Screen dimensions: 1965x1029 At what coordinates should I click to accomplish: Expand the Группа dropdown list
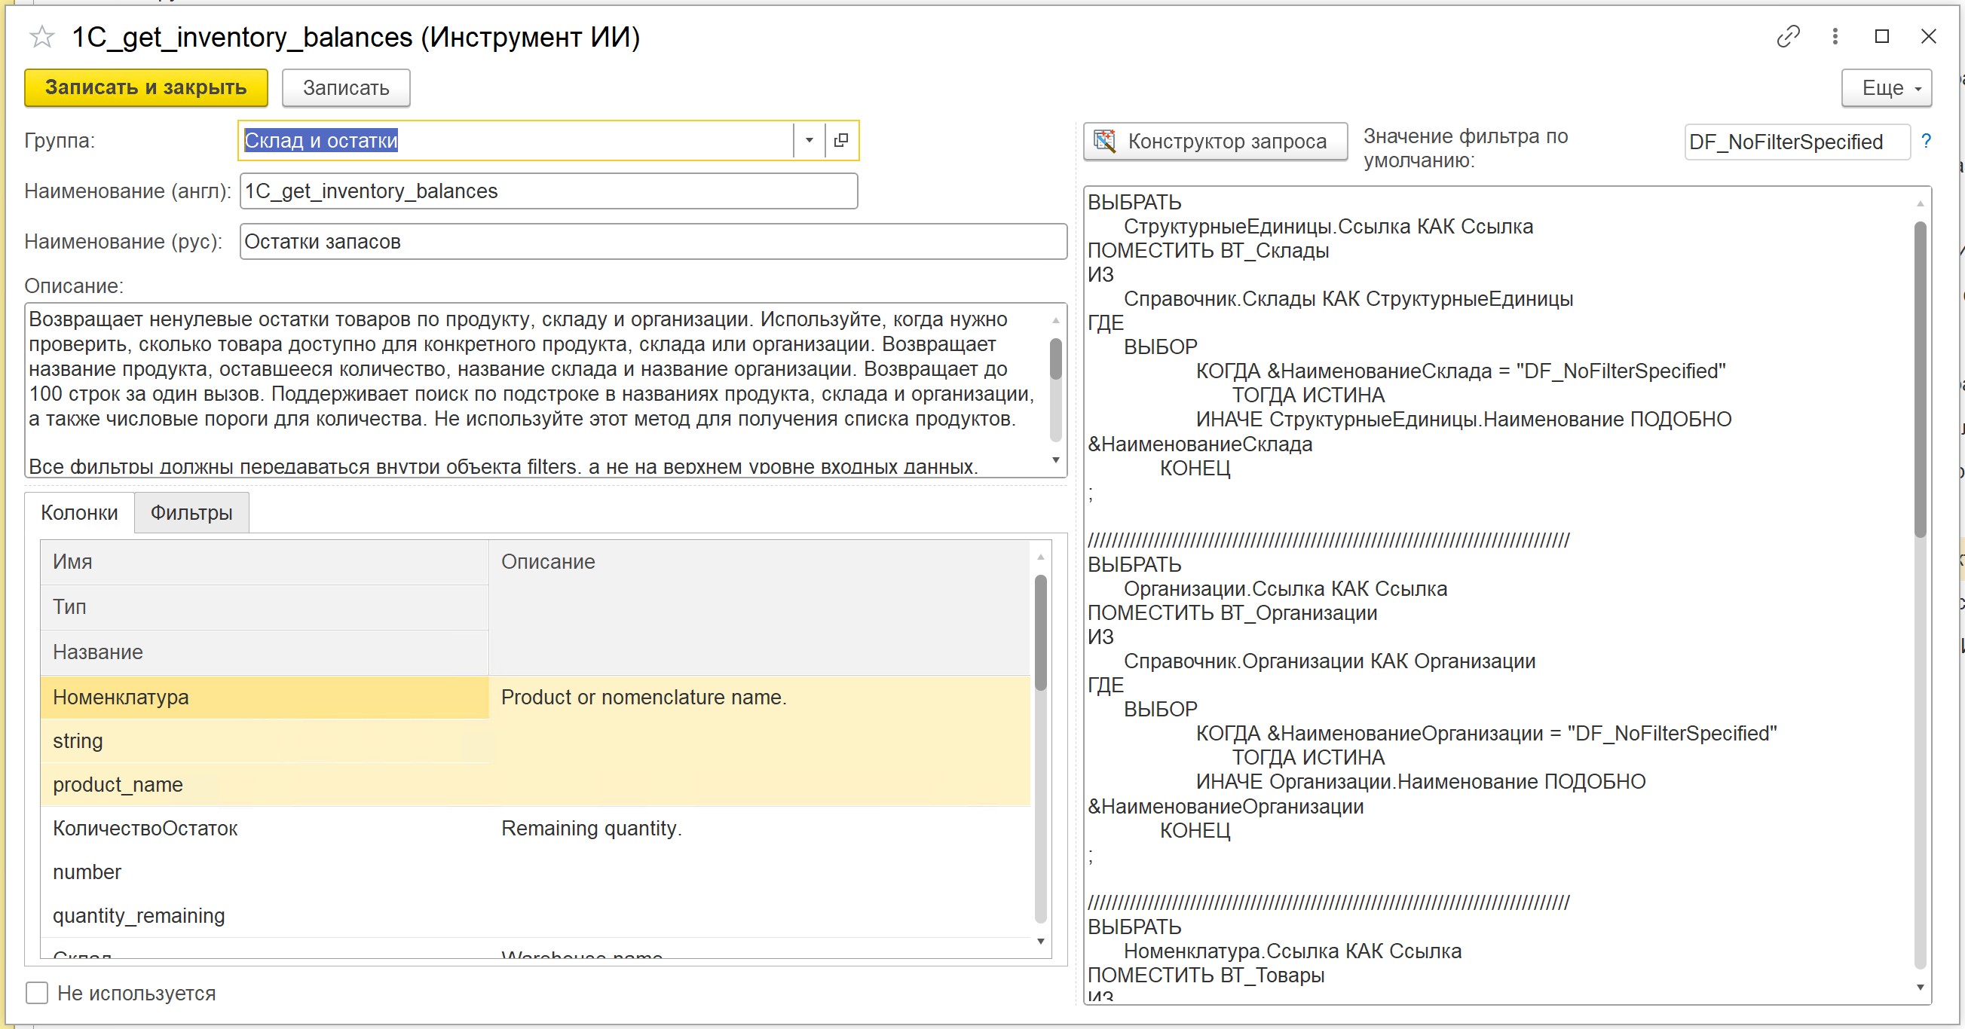[810, 140]
